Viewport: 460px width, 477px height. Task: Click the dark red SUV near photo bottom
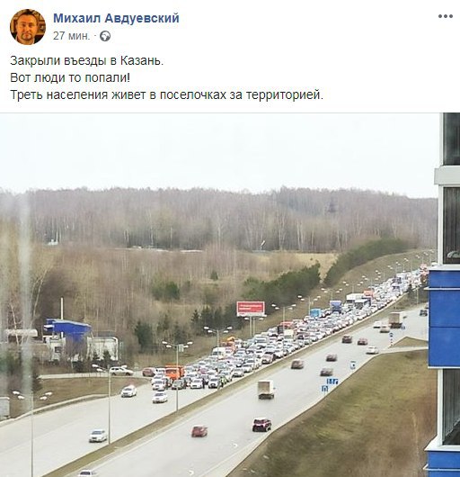[261, 425]
